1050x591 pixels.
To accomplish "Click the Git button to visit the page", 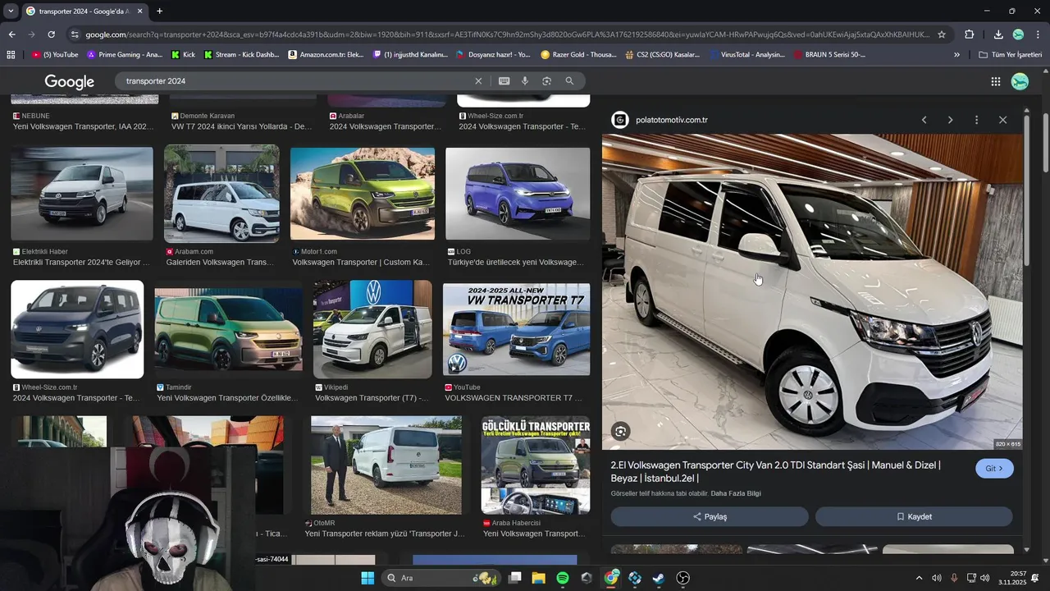I will [994, 469].
